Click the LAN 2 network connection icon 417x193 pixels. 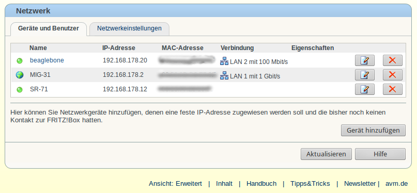(224, 61)
